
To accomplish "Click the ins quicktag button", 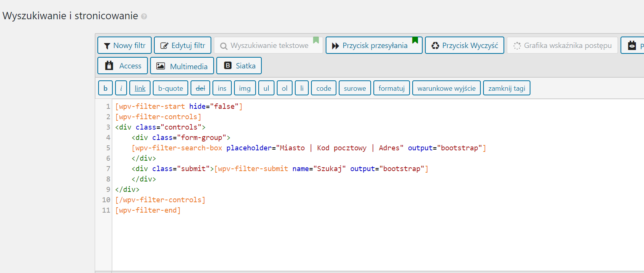I will [x=222, y=88].
